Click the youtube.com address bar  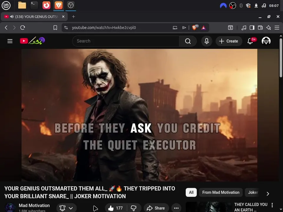(x=104, y=28)
